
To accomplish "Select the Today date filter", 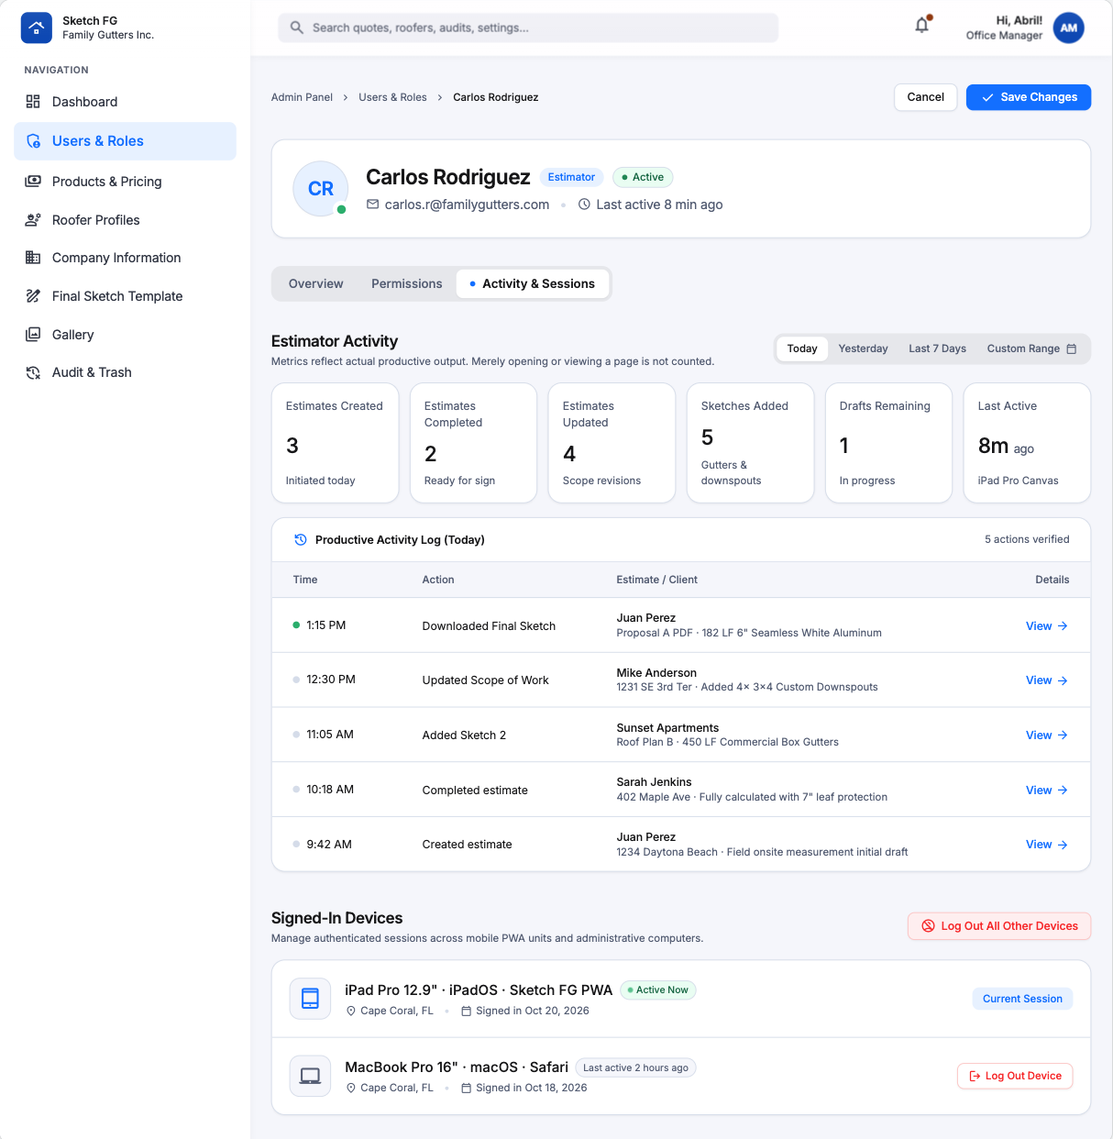I will click(802, 348).
